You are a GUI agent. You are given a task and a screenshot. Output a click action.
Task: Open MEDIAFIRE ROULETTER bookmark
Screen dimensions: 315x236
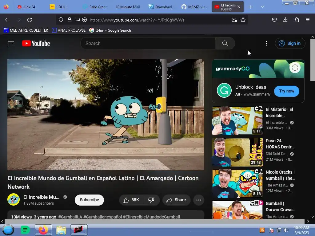click(x=26, y=30)
